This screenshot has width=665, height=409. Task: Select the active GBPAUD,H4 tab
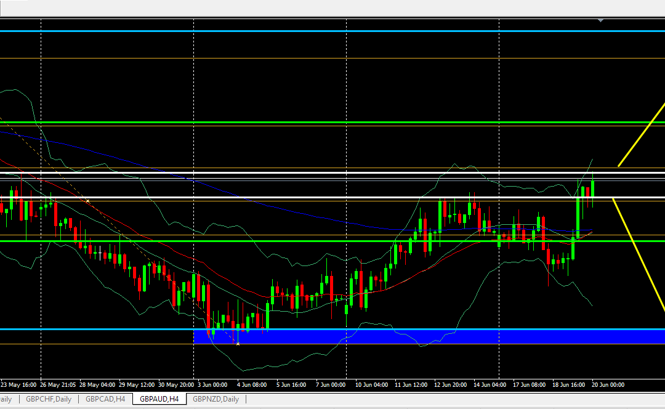159,399
